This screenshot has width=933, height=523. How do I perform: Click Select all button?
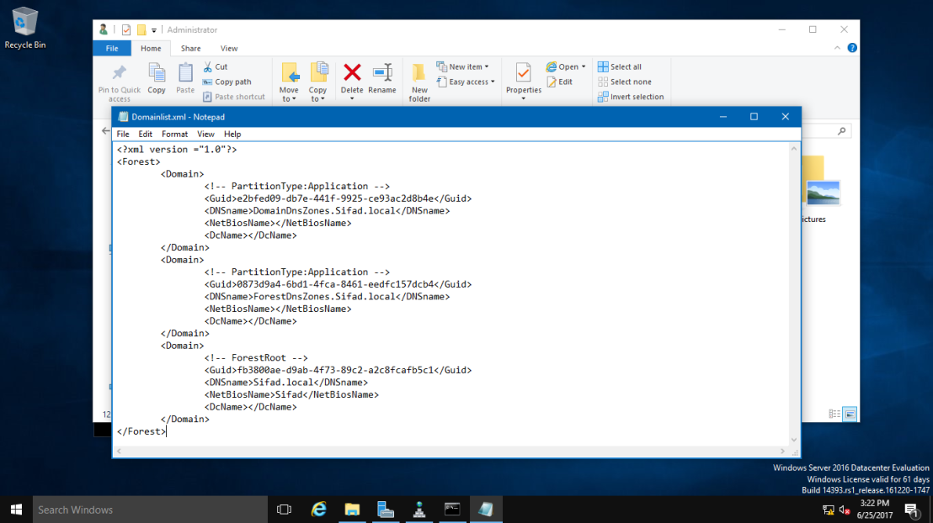(x=620, y=66)
